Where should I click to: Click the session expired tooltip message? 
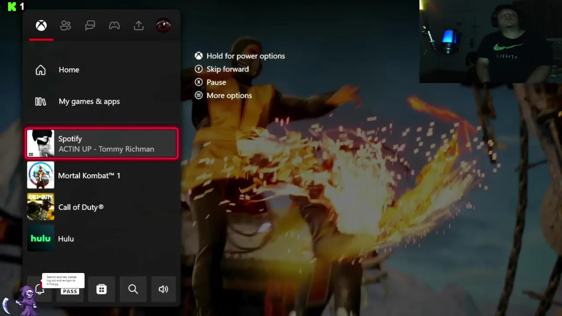click(x=63, y=280)
